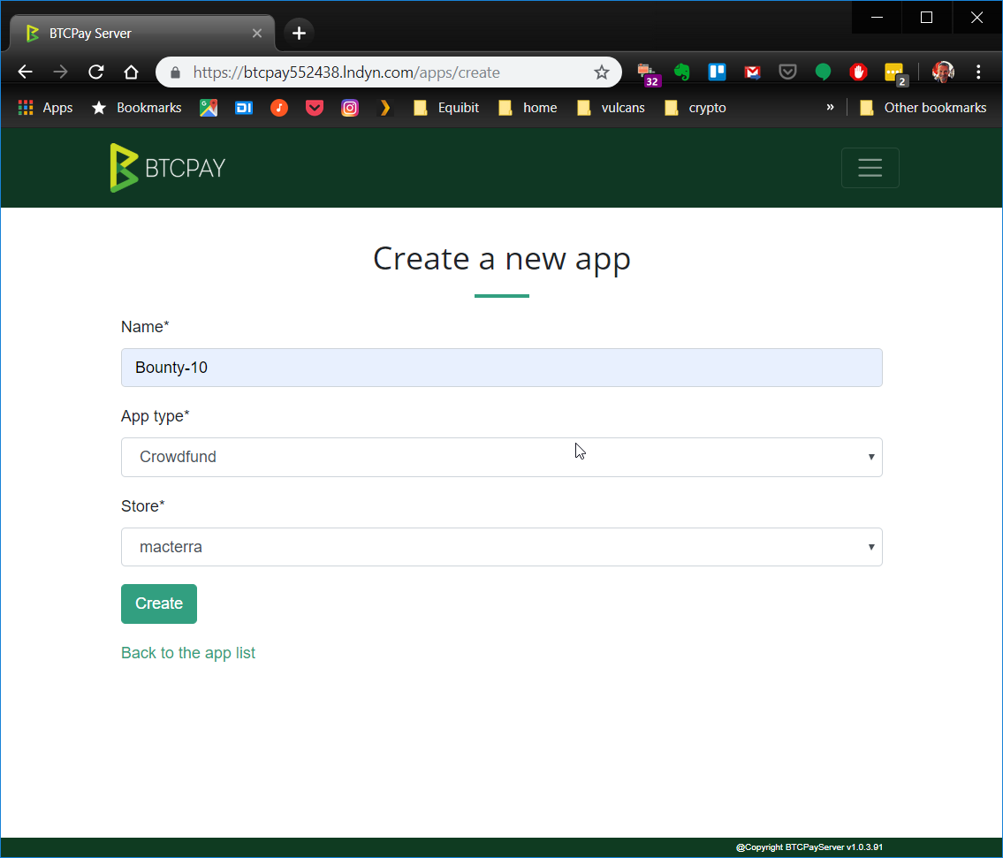Click inside the Name field showing Bounty-10
This screenshot has width=1003, height=858.
click(502, 368)
